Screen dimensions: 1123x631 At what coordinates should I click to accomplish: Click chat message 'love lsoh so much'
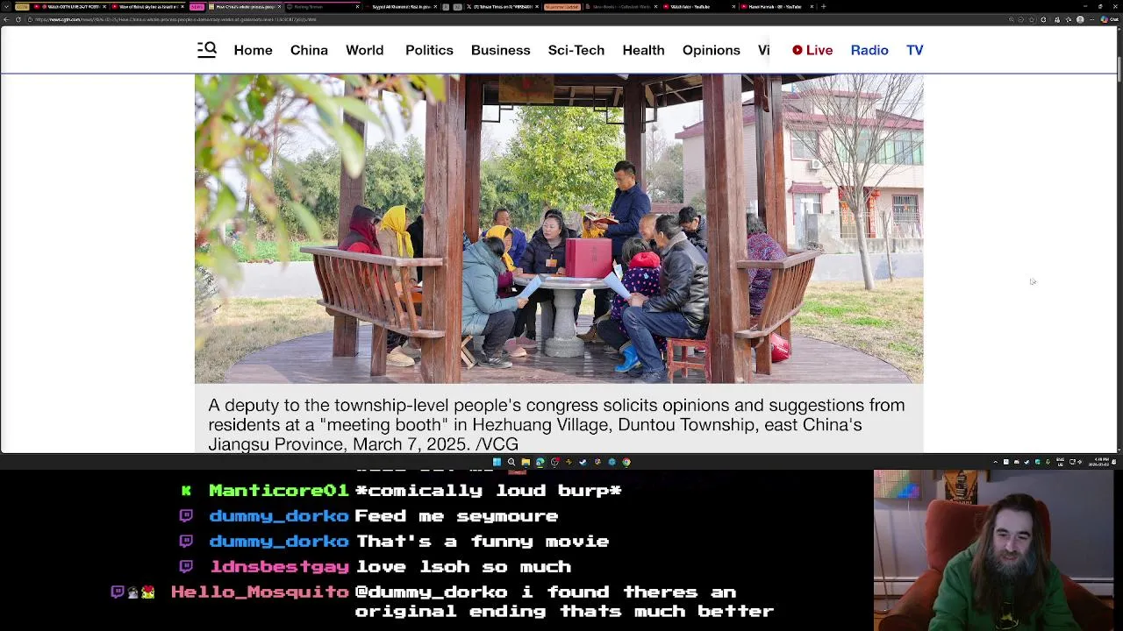(463, 567)
